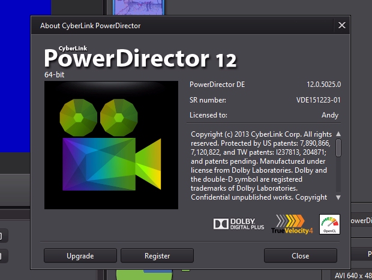The width and height of the screenshot is (372, 280).
Task: Click the TrueVelocity 4 logo
Action: pyautogui.click(x=292, y=224)
